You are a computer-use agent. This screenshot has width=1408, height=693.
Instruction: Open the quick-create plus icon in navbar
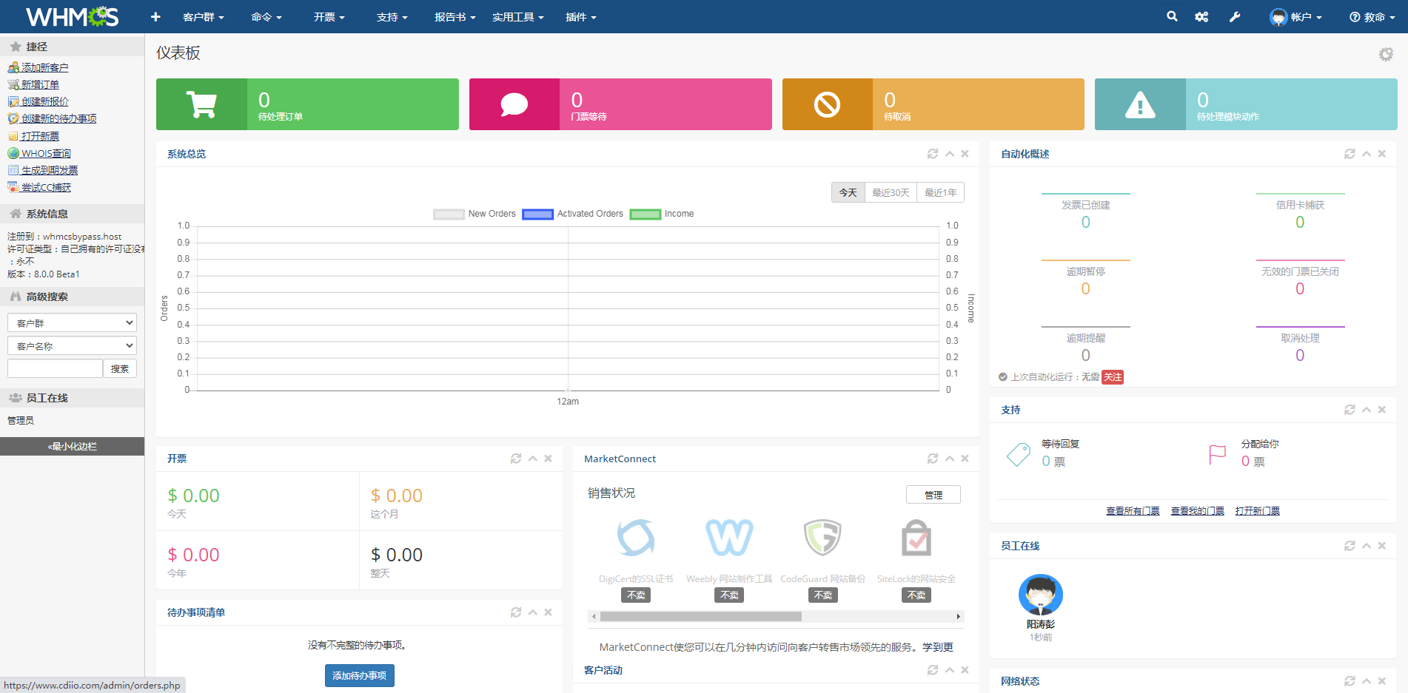[155, 16]
